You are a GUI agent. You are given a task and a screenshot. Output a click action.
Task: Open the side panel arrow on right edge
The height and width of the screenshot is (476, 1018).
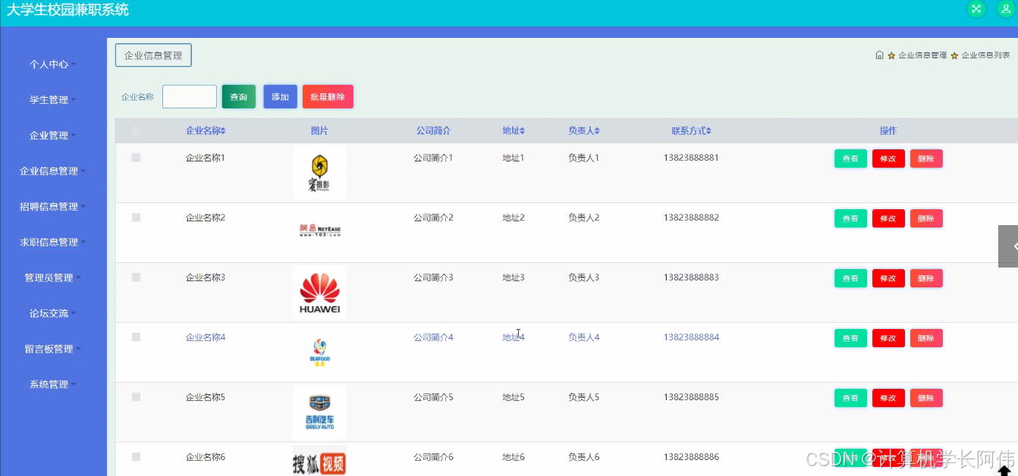click(x=1008, y=246)
